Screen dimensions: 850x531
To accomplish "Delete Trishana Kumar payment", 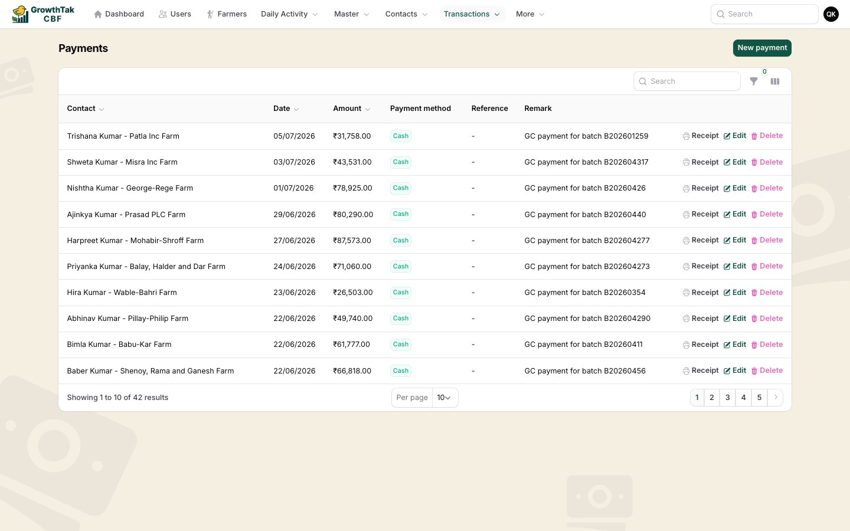I will 767,136.
